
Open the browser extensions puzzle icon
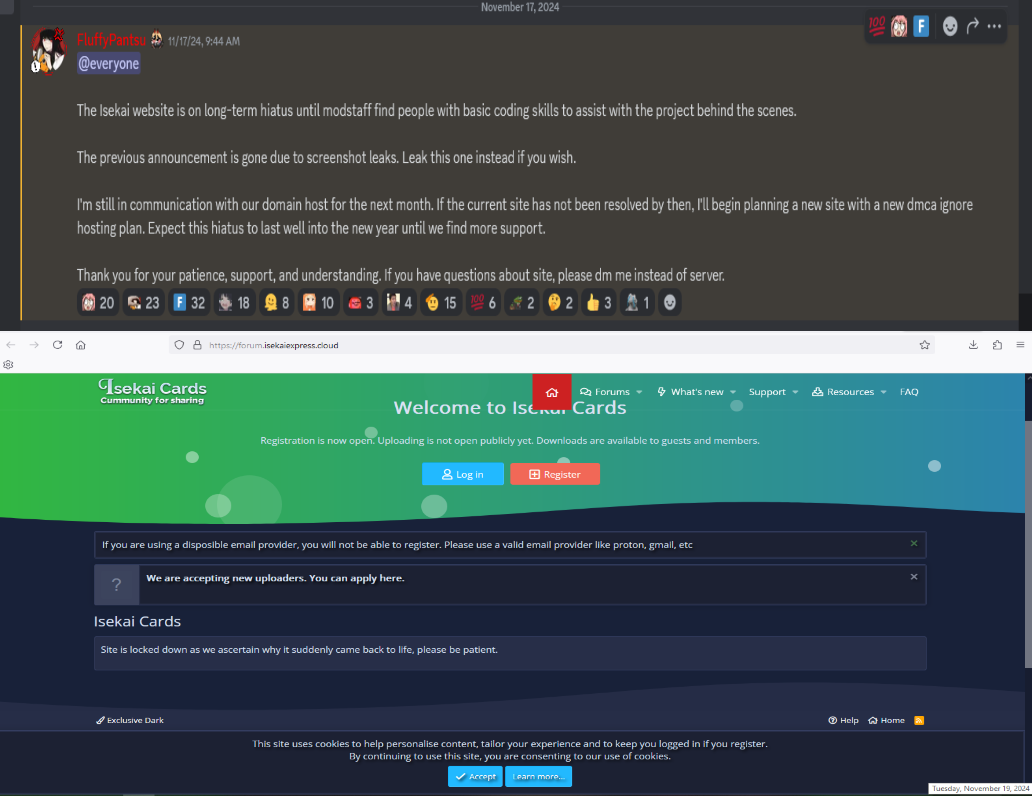pyautogui.click(x=997, y=345)
